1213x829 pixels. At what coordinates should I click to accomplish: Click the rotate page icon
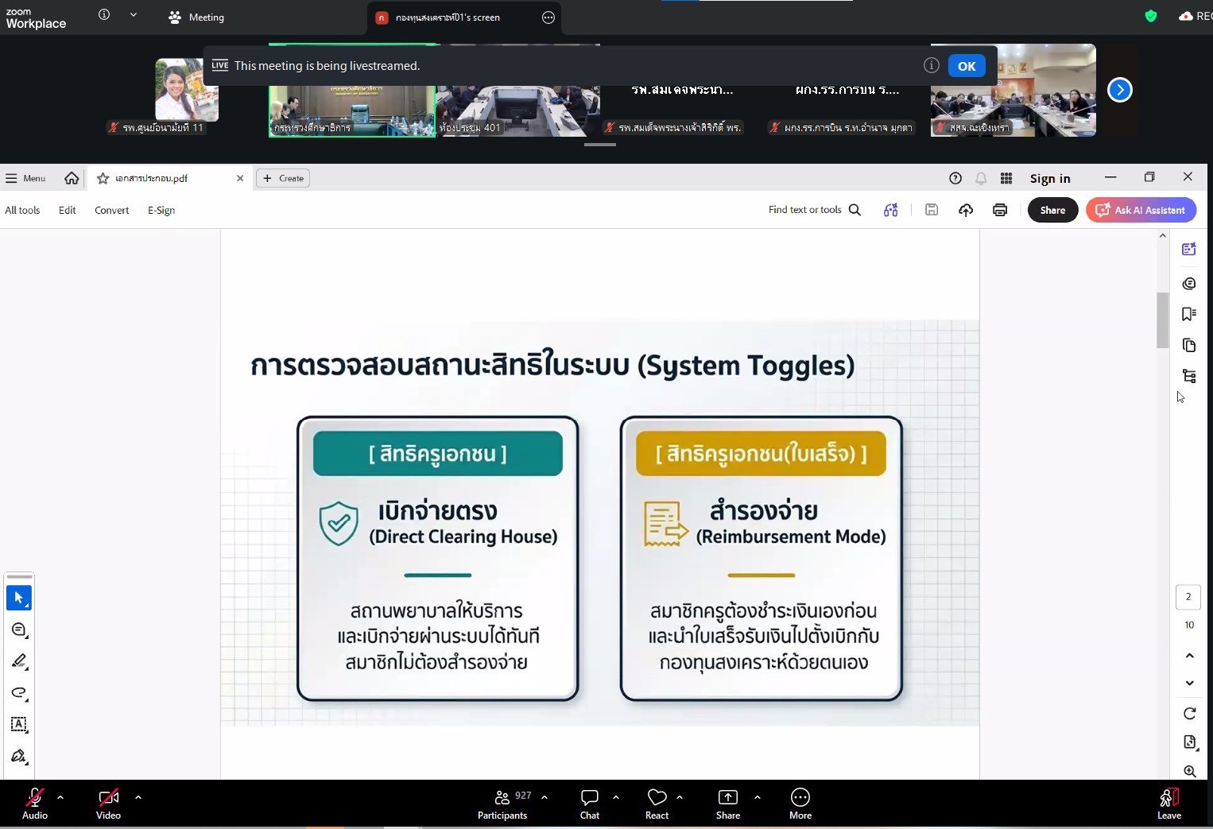(1189, 713)
